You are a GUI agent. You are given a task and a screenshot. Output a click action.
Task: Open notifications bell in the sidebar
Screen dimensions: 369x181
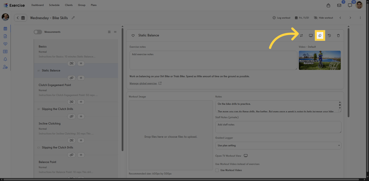pos(5,59)
